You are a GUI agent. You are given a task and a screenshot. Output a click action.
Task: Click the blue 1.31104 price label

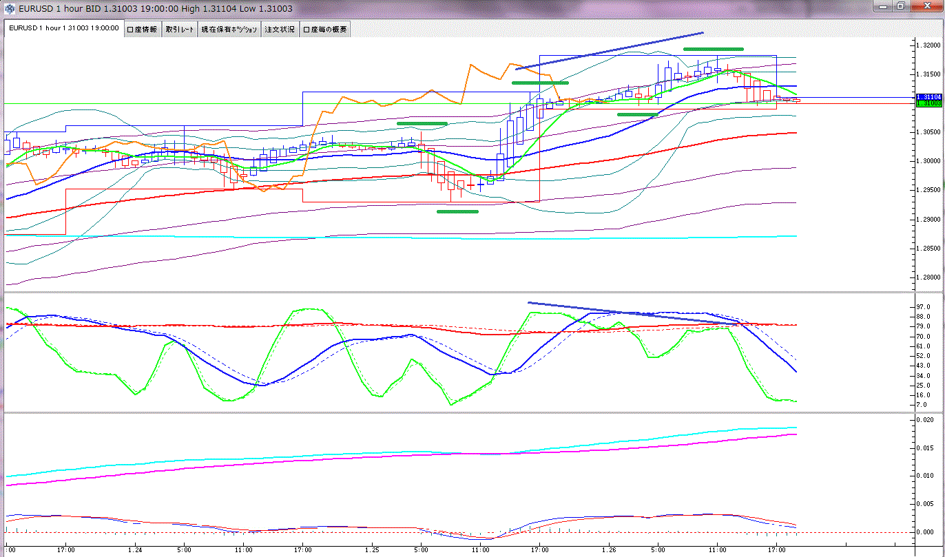click(x=929, y=97)
